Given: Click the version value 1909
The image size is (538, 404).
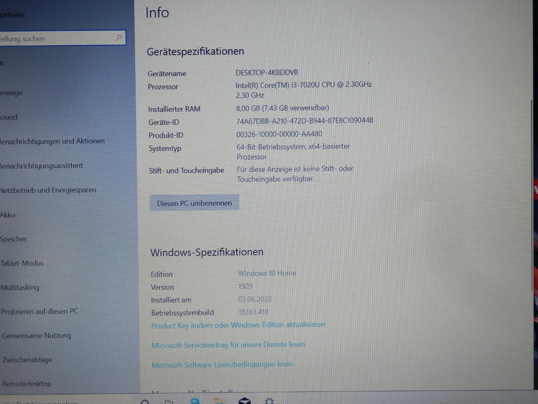Looking at the screenshot, I should coord(245,286).
